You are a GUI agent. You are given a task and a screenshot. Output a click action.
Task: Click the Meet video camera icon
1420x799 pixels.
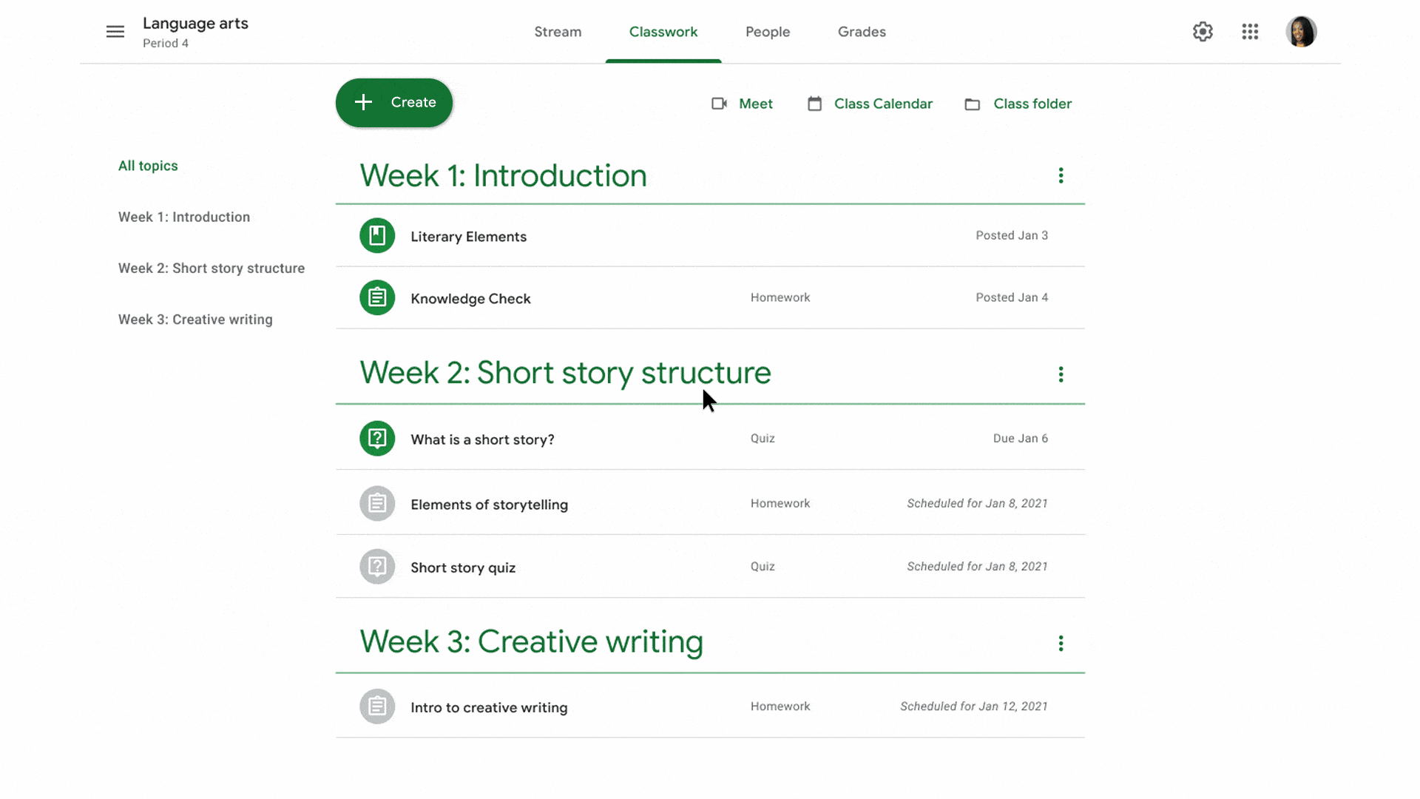pos(719,102)
